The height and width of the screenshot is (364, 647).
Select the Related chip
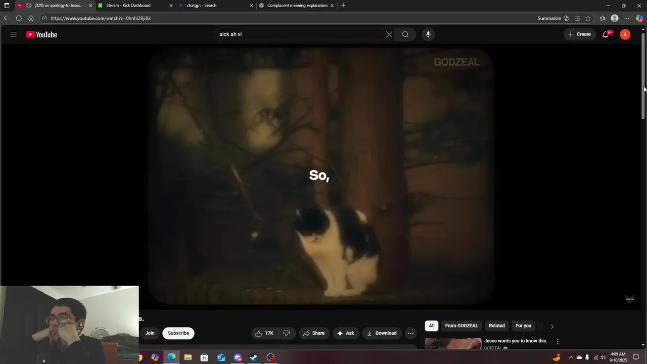pyautogui.click(x=497, y=326)
